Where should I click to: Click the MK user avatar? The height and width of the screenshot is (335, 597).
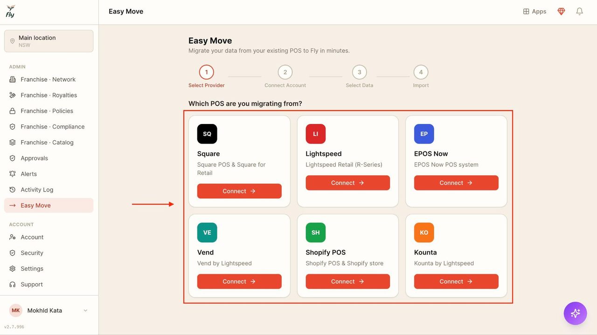click(x=16, y=310)
